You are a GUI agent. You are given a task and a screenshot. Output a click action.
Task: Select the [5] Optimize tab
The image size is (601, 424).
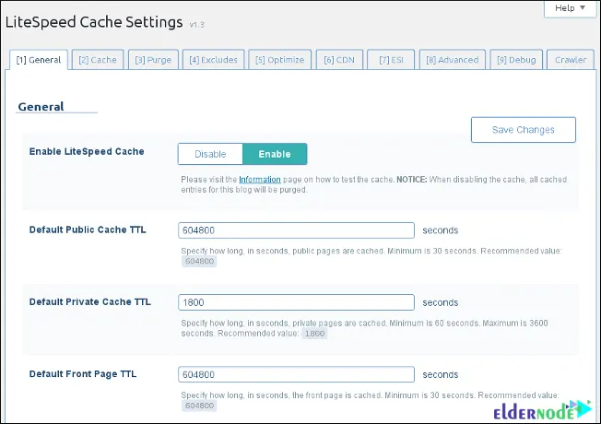[280, 60]
